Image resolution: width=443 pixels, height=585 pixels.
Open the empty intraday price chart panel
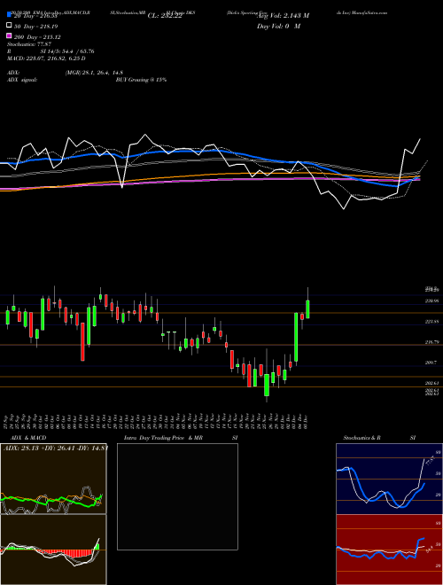coord(177,496)
